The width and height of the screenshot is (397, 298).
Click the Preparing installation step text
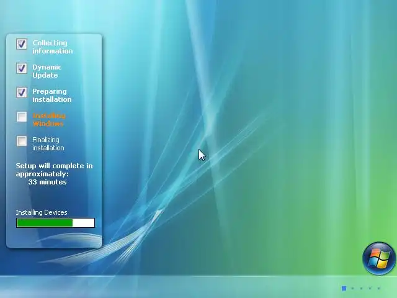pyautogui.click(x=52, y=95)
